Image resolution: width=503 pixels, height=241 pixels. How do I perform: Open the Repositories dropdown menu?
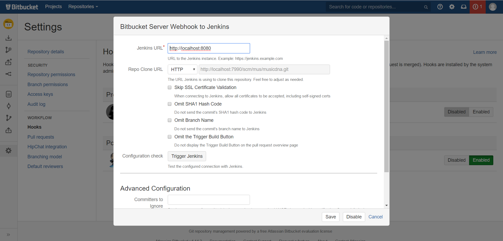83,7
